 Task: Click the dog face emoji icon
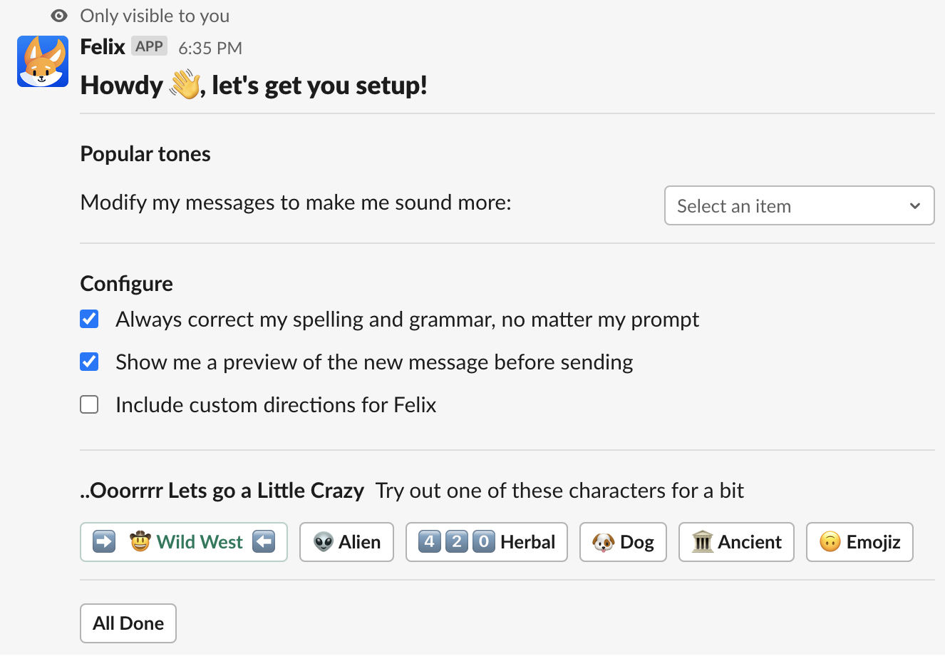click(x=604, y=543)
